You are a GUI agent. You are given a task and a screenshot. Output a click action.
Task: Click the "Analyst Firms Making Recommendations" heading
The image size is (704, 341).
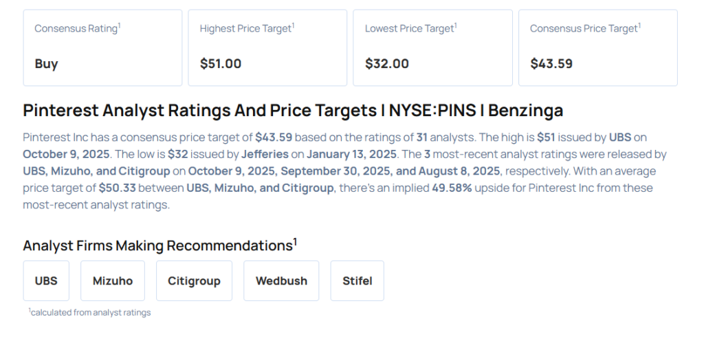[159, 245]
